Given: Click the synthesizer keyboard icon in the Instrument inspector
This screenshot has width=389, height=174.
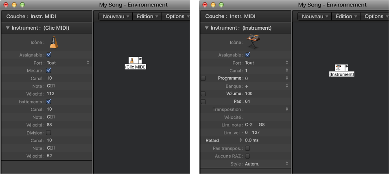Looking at the screenshot, I should 253,41.
